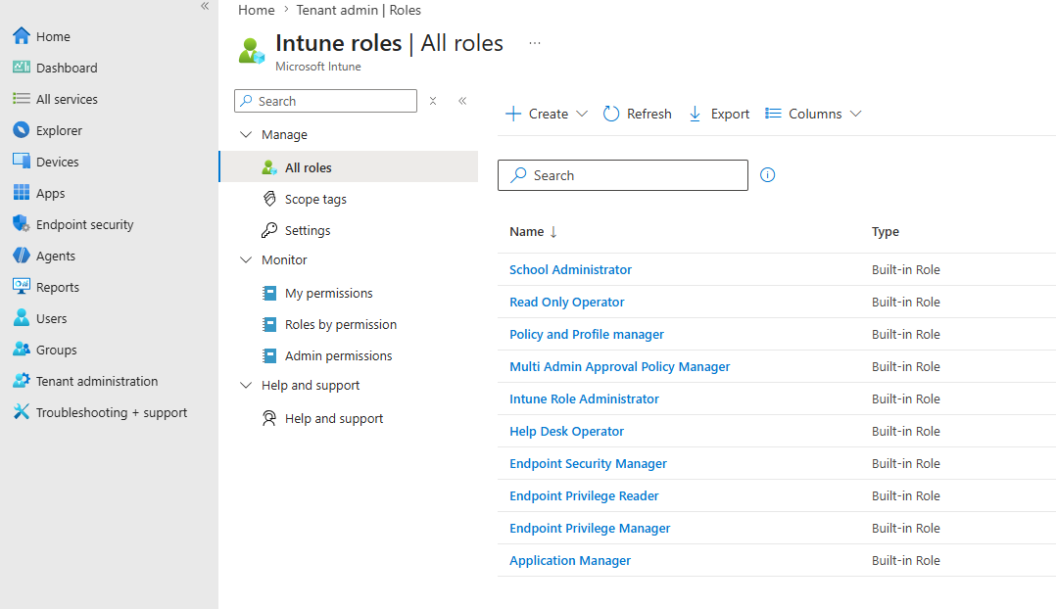Click the Apps grid icon
The image size is (1056, 609).
pyautogui.click(x=22, y=193)
